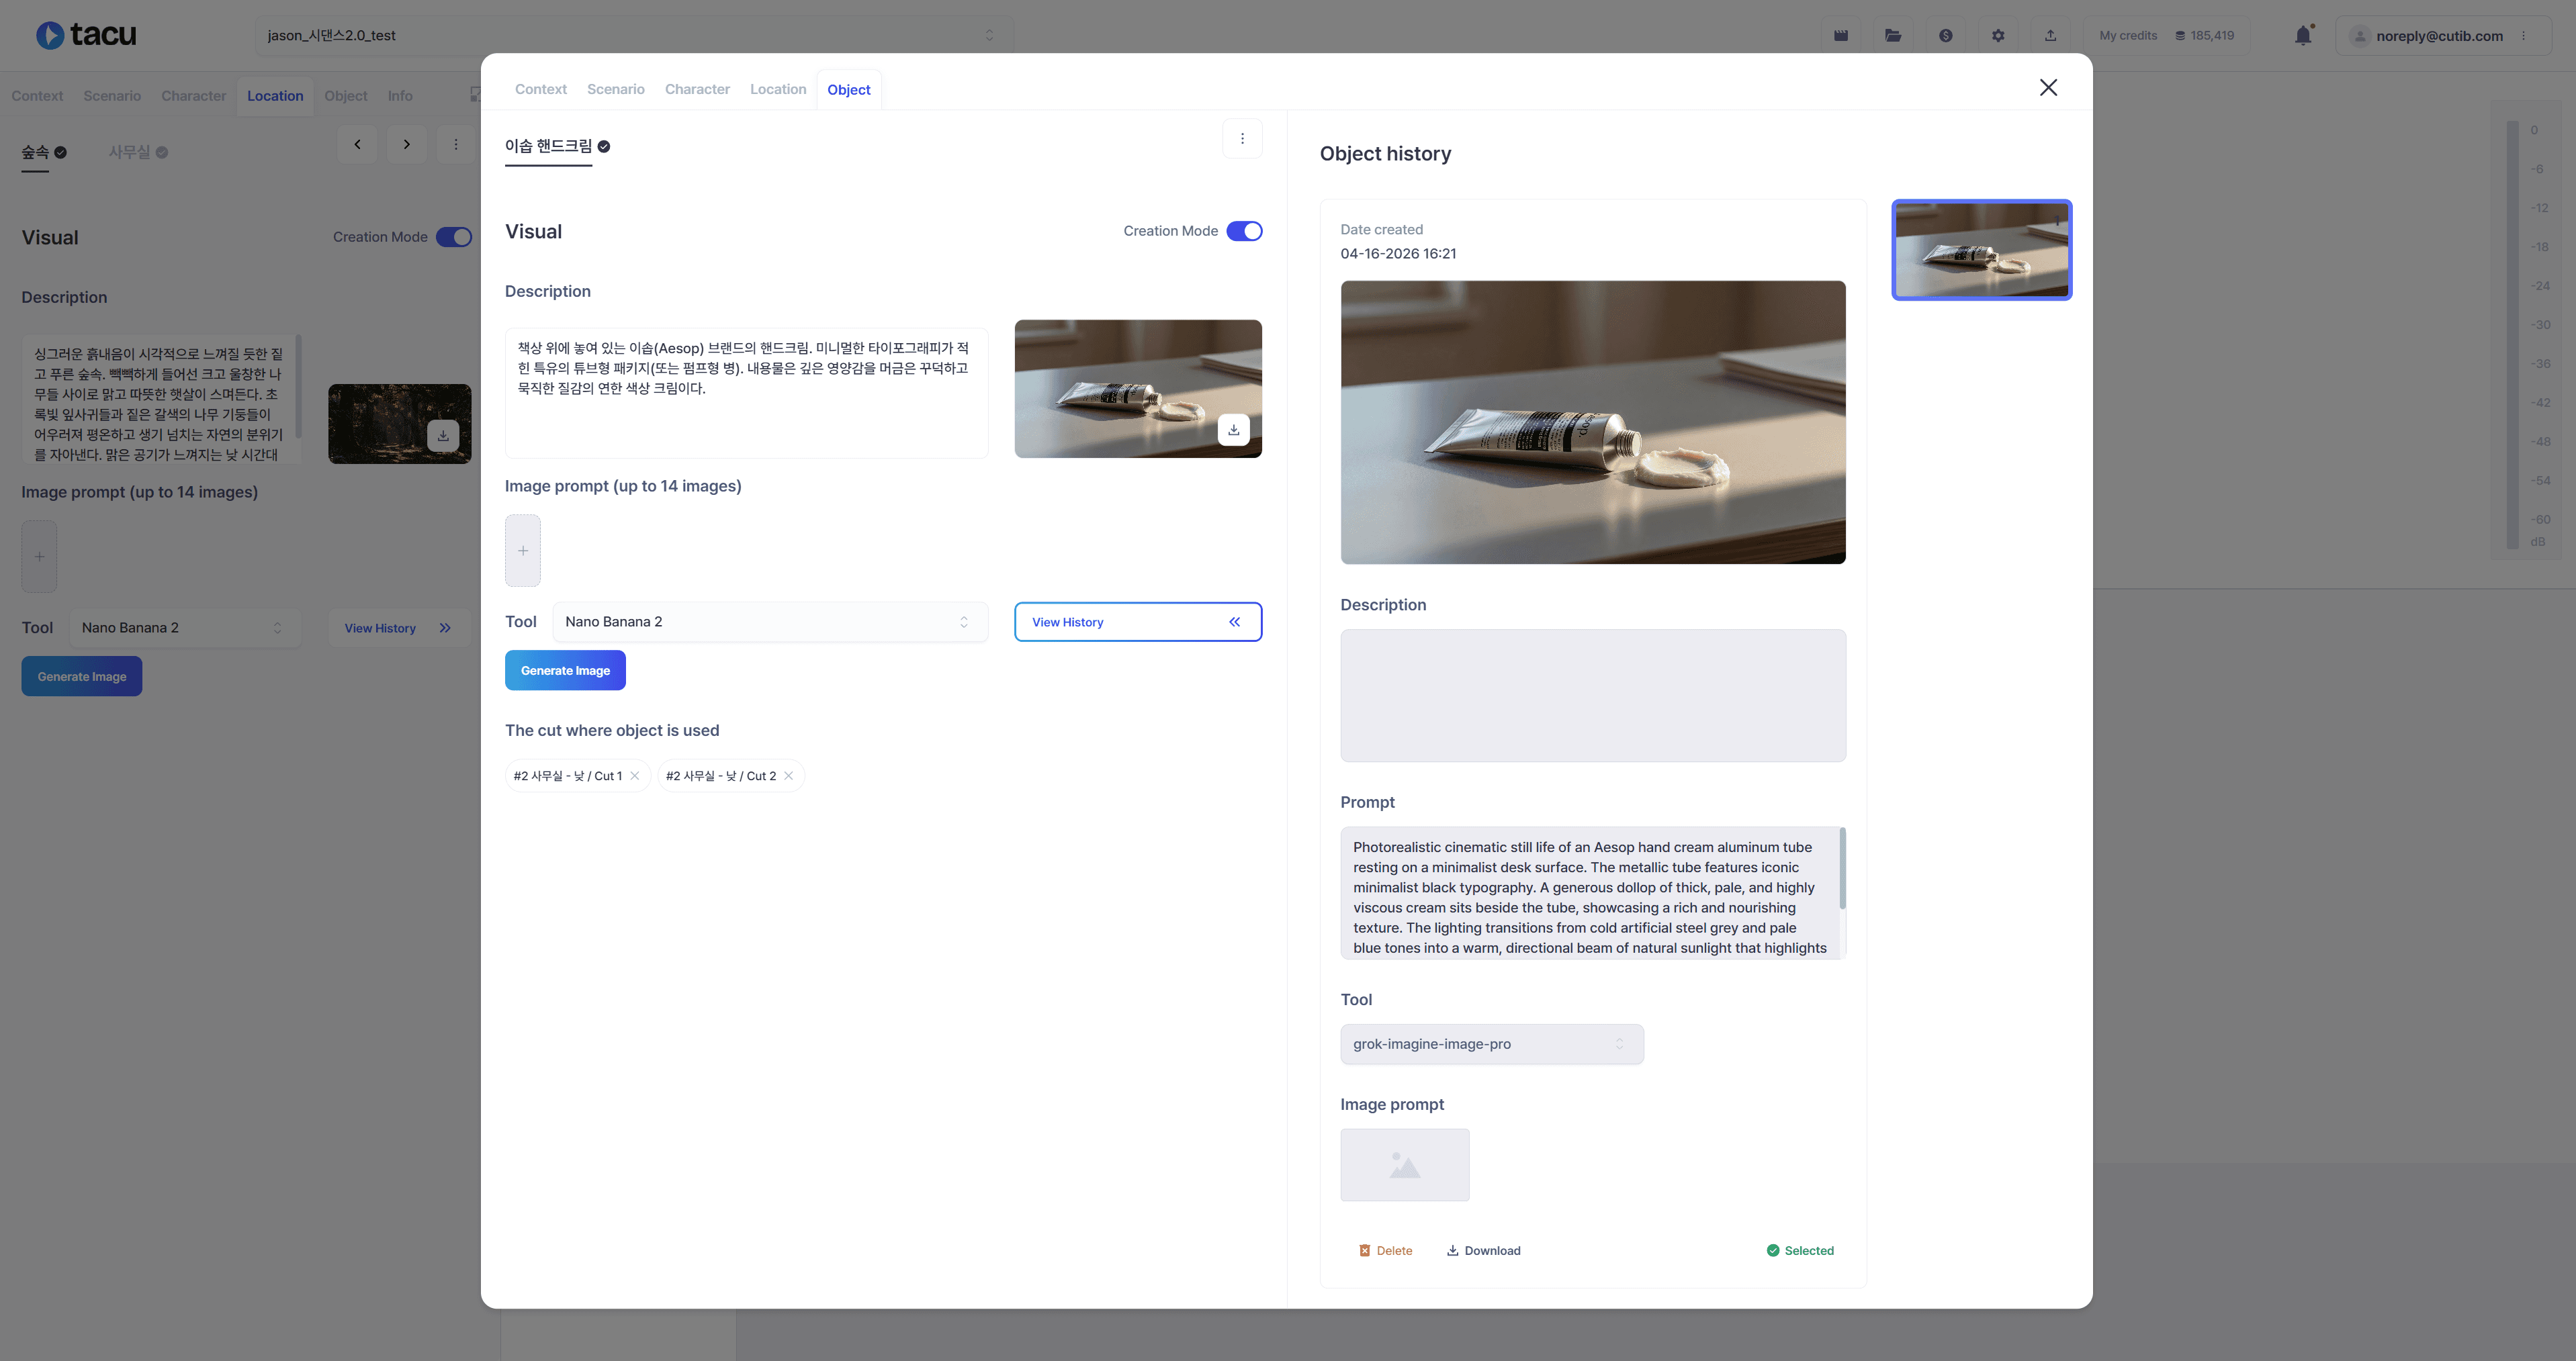The height and width of the screenshot is (1361, 2576).
Task: Select the 이솝 핸드크림 object tab
Action: (549, 146)
